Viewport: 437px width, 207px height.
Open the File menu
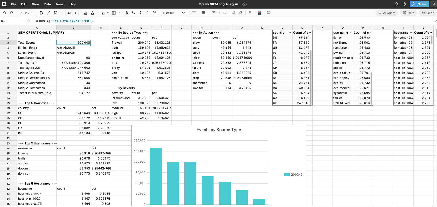(14, 4)
